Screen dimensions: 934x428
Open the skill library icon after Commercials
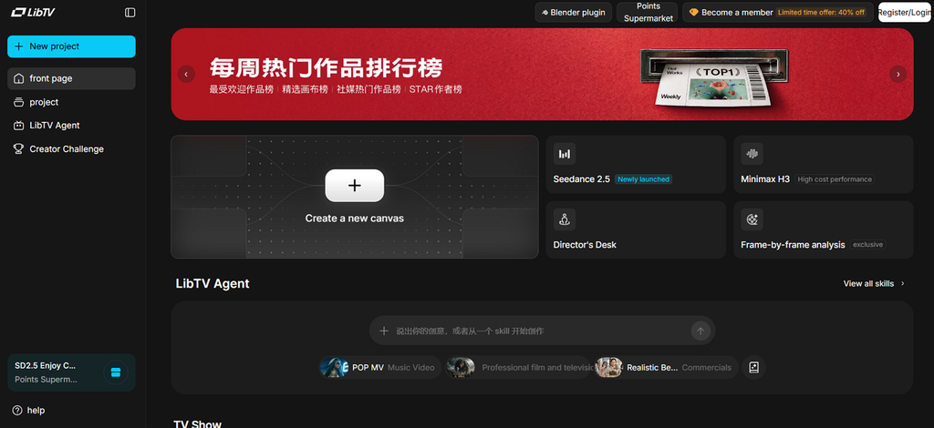(x=753, y=367)
